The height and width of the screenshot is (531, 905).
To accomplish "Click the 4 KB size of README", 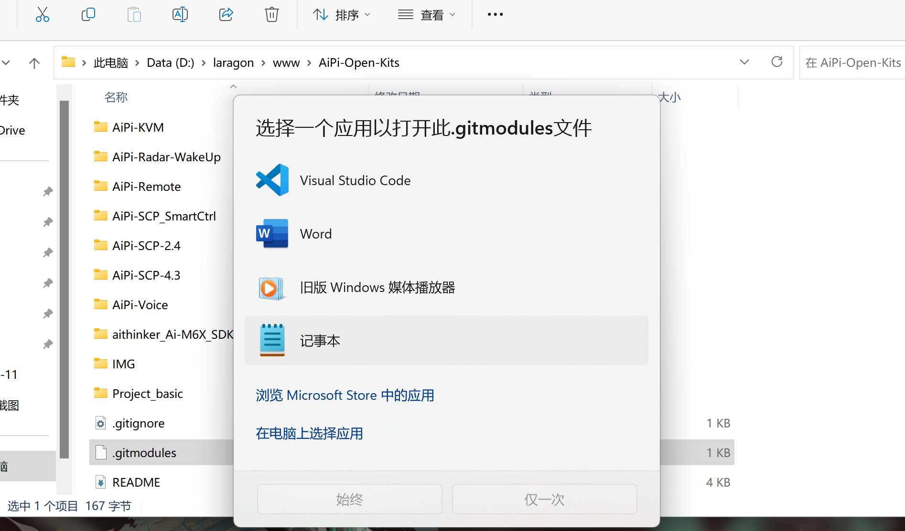I will click(x=718, y=482).
